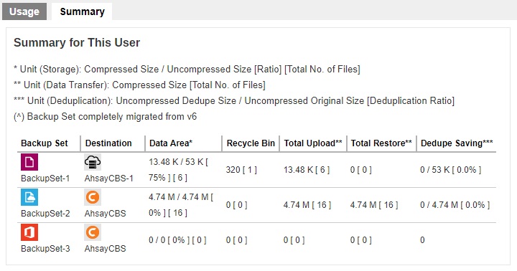The height and width of the screenshot is (271, 517).
Task: Click the AhsayCBS-1 cloud server destination icon
Action: (x=93, y=162)
